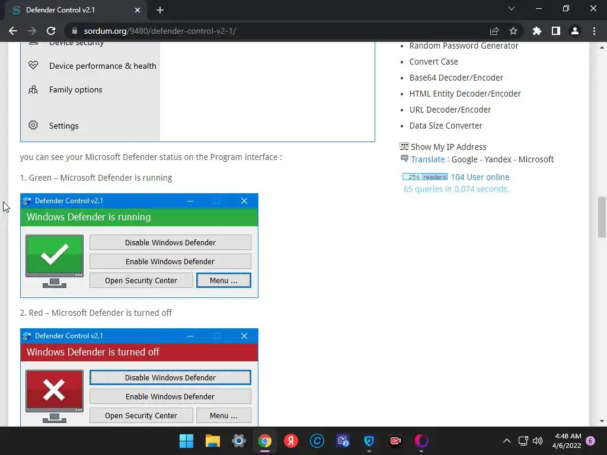The image size is (607, 455).
Task: Open the purple screen-and-arrows taskbar icon
Action: tap(343, 441)
